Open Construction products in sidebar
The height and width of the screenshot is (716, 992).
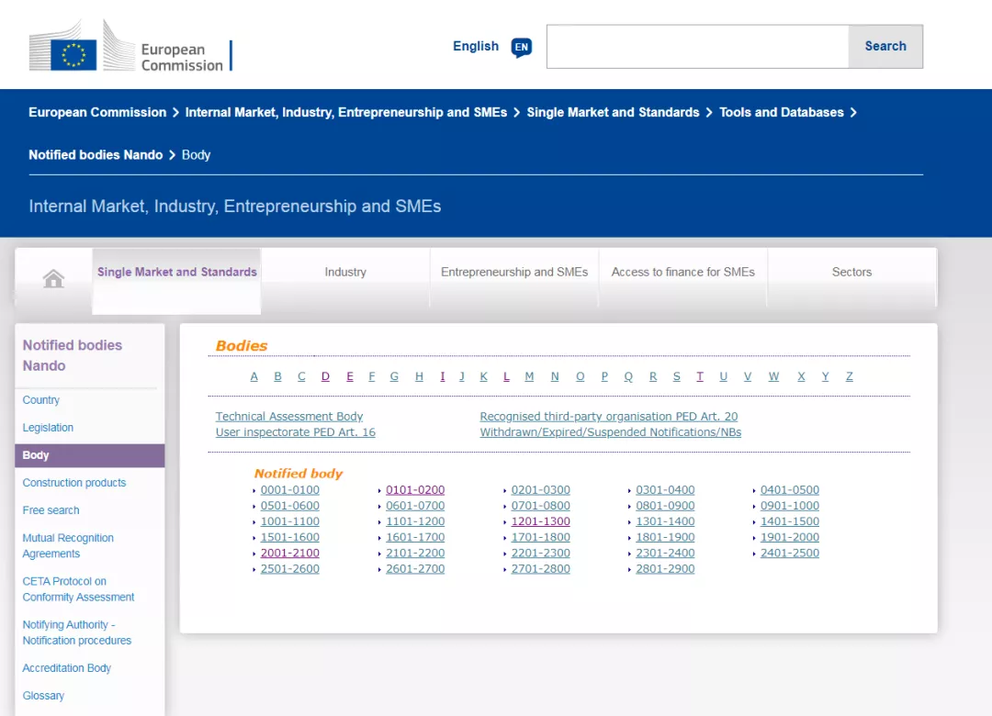[x=74, y=483]
